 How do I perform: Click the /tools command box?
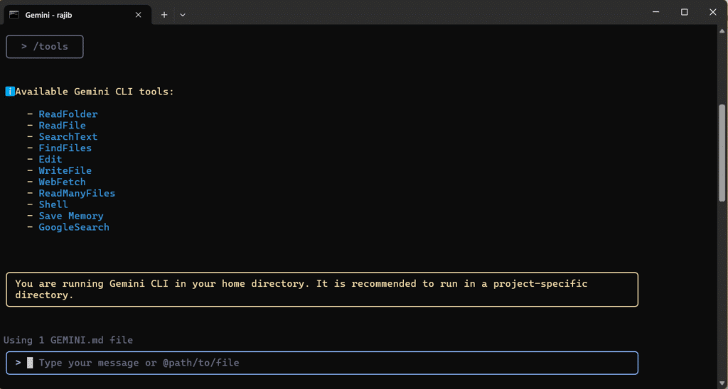point(45,46)
